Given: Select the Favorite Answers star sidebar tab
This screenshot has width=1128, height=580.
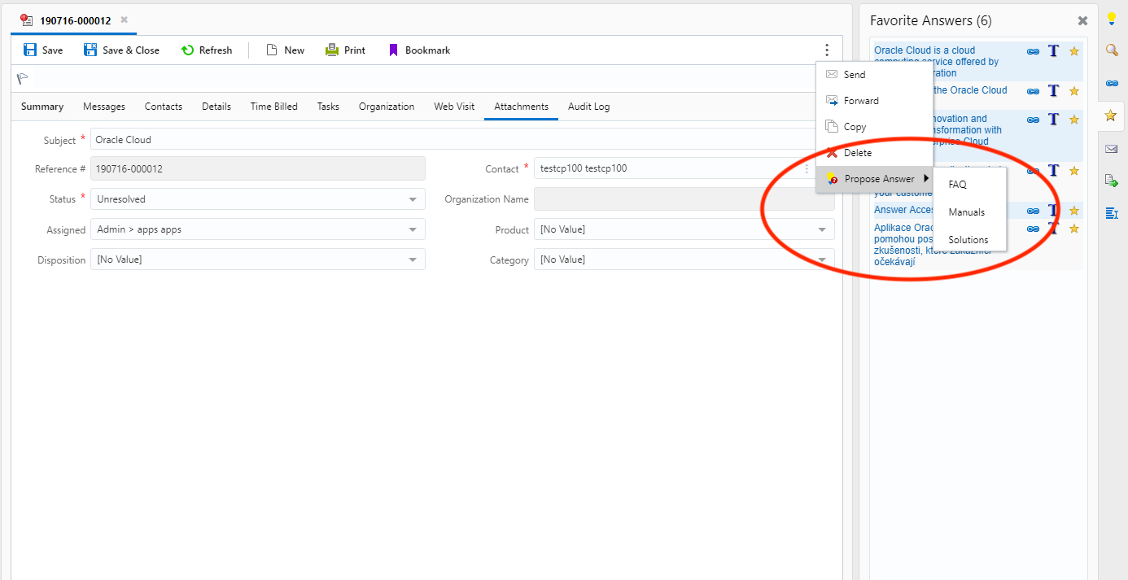Looking at the screenshot, I should pos(1110,116).
